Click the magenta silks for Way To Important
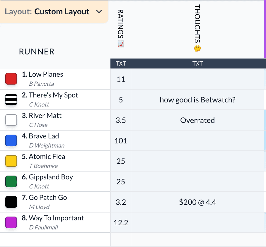This screenshot has width=266, height=247. tap(11, 222)
